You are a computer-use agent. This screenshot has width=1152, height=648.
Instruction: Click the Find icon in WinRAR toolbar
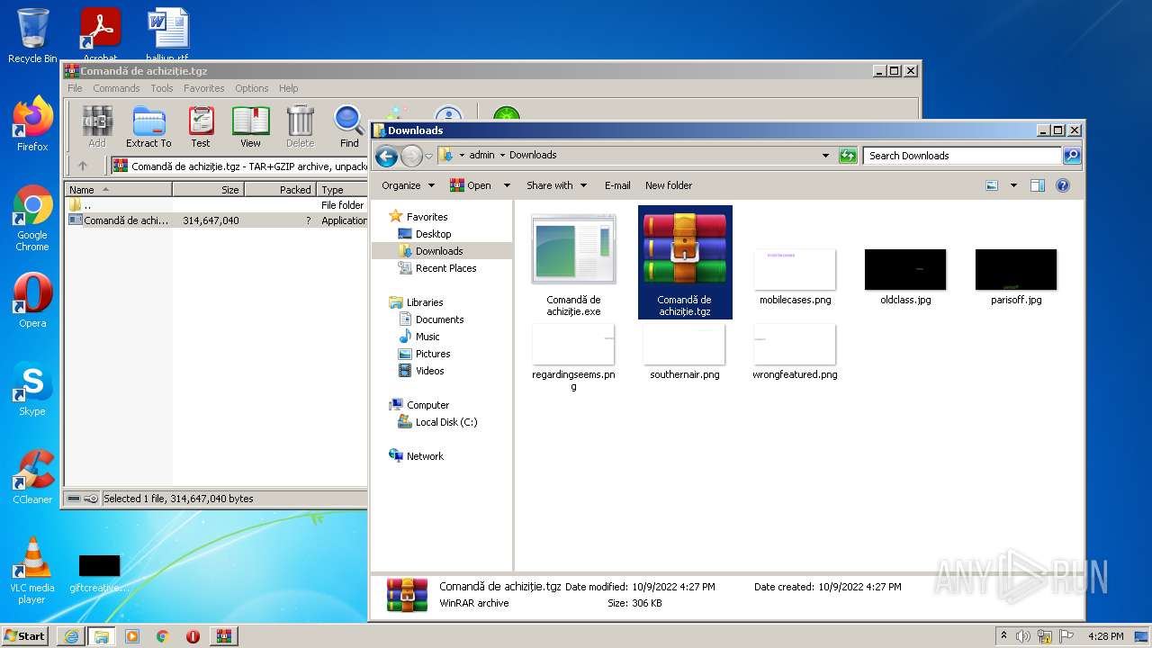(349, 126)
